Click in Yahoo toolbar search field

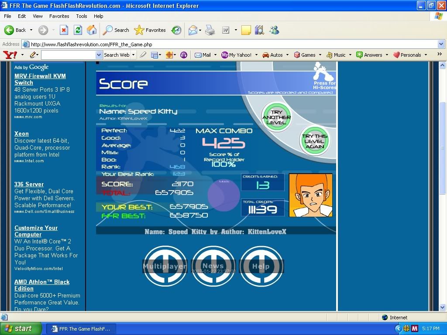coord(69,55)
